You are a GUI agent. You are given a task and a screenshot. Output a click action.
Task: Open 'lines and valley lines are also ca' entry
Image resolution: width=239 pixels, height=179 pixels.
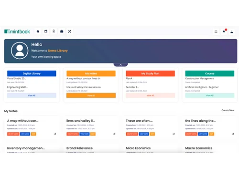[x=84, y=87]
